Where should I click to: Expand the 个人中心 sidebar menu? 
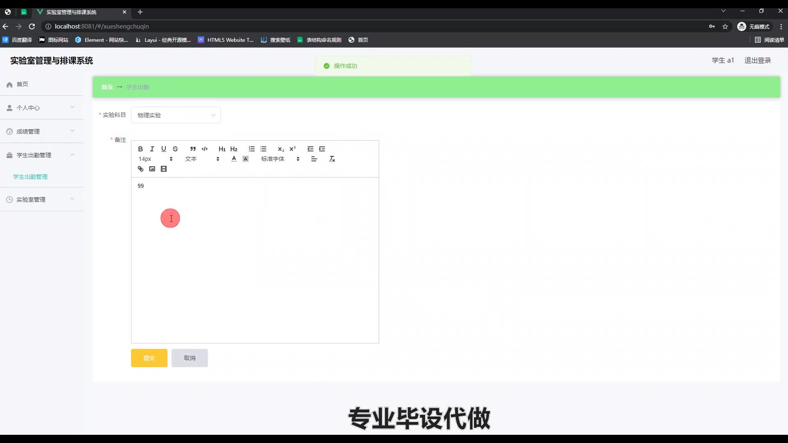click(41, 108)
